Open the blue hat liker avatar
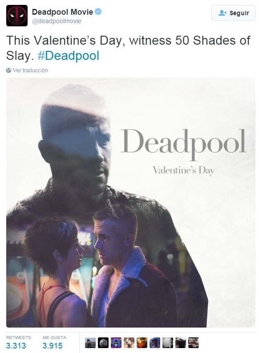Screen dimensions: 259x353 point(154,343)
